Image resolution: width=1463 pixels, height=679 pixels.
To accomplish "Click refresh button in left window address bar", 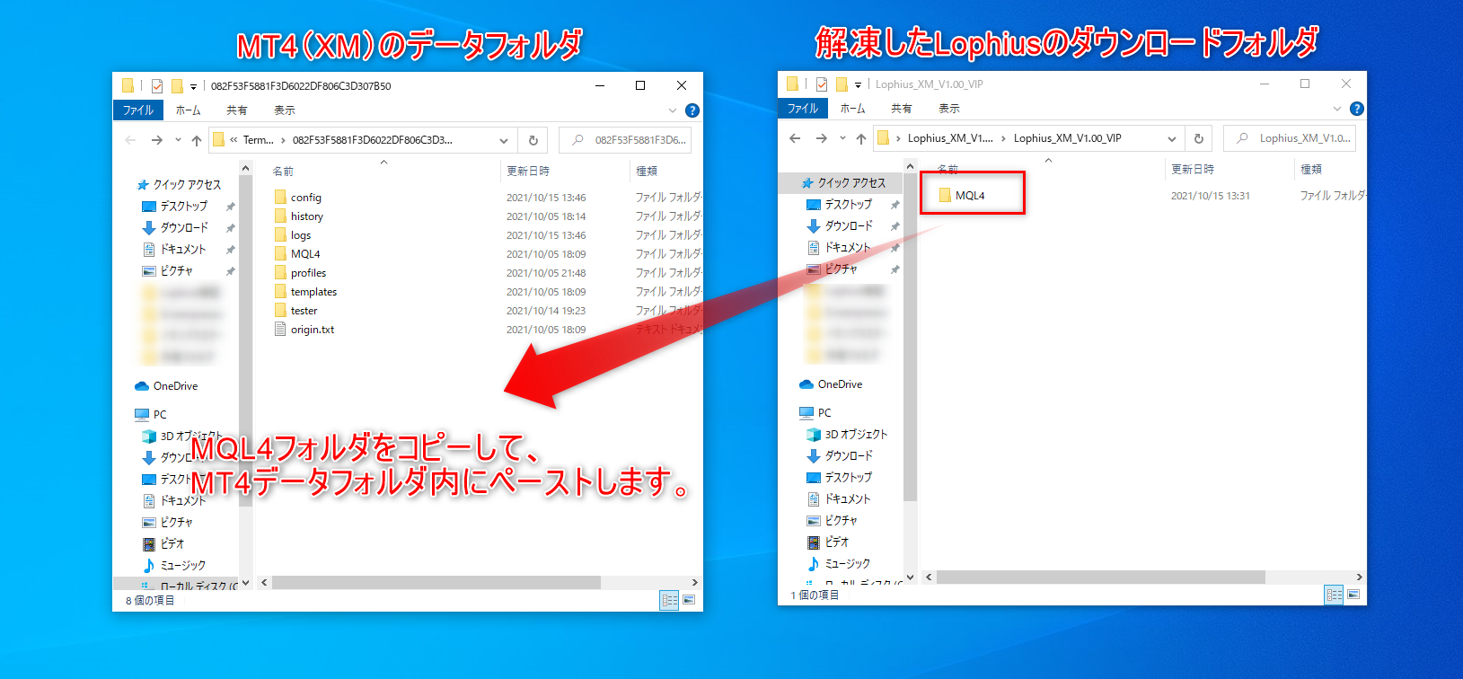I will (x=533, y=140).
